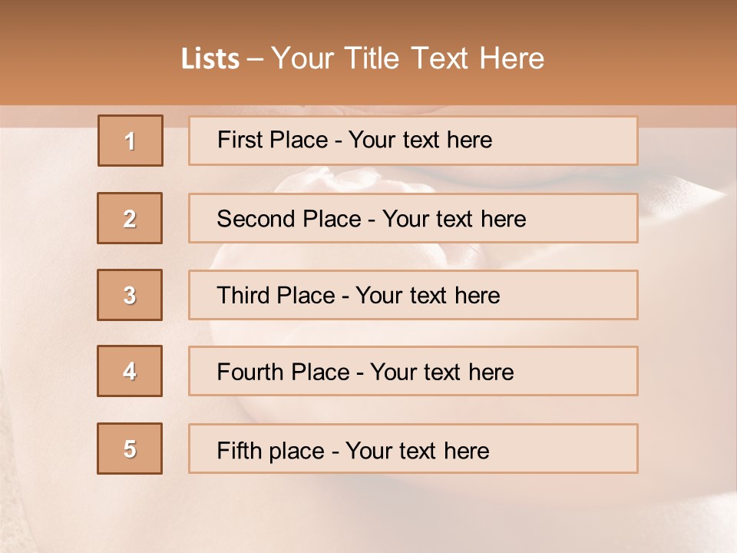The image size is (737, 553).
Task: Click the number 1 box
Action: [131, 141]
